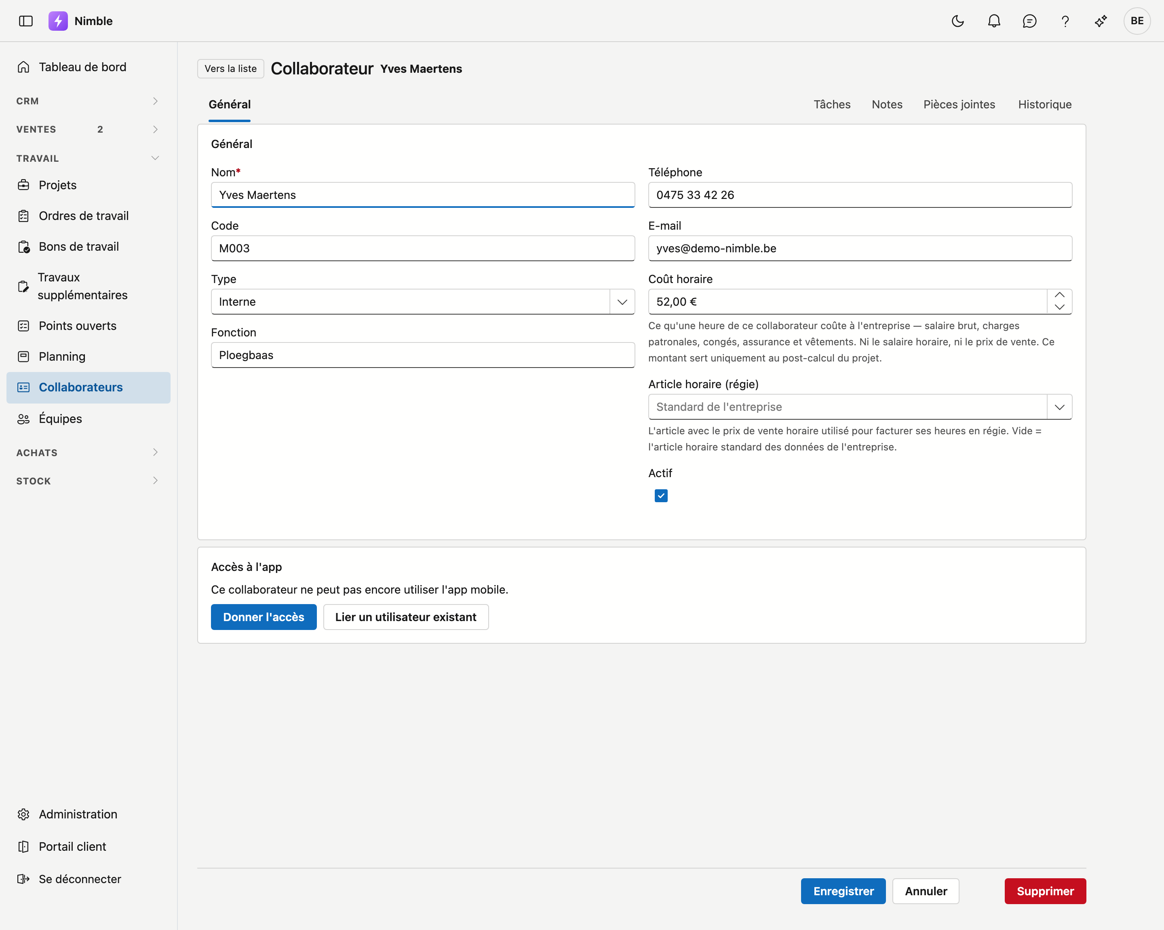This screenshot has height=930, width=1164.
Task: Open Travaux supplémentaires
Action: click(89, 286)
